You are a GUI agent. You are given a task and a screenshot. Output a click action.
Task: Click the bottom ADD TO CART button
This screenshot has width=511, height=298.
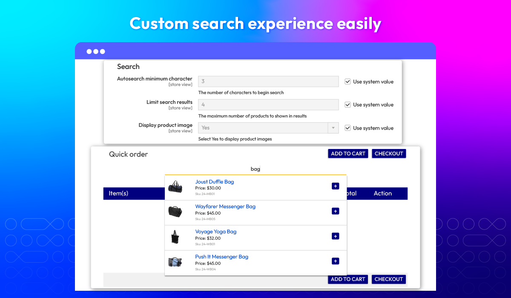(348, 279)
